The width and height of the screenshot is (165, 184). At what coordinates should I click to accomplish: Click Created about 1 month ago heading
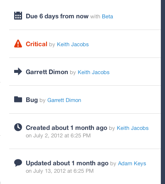pos(66,128)
